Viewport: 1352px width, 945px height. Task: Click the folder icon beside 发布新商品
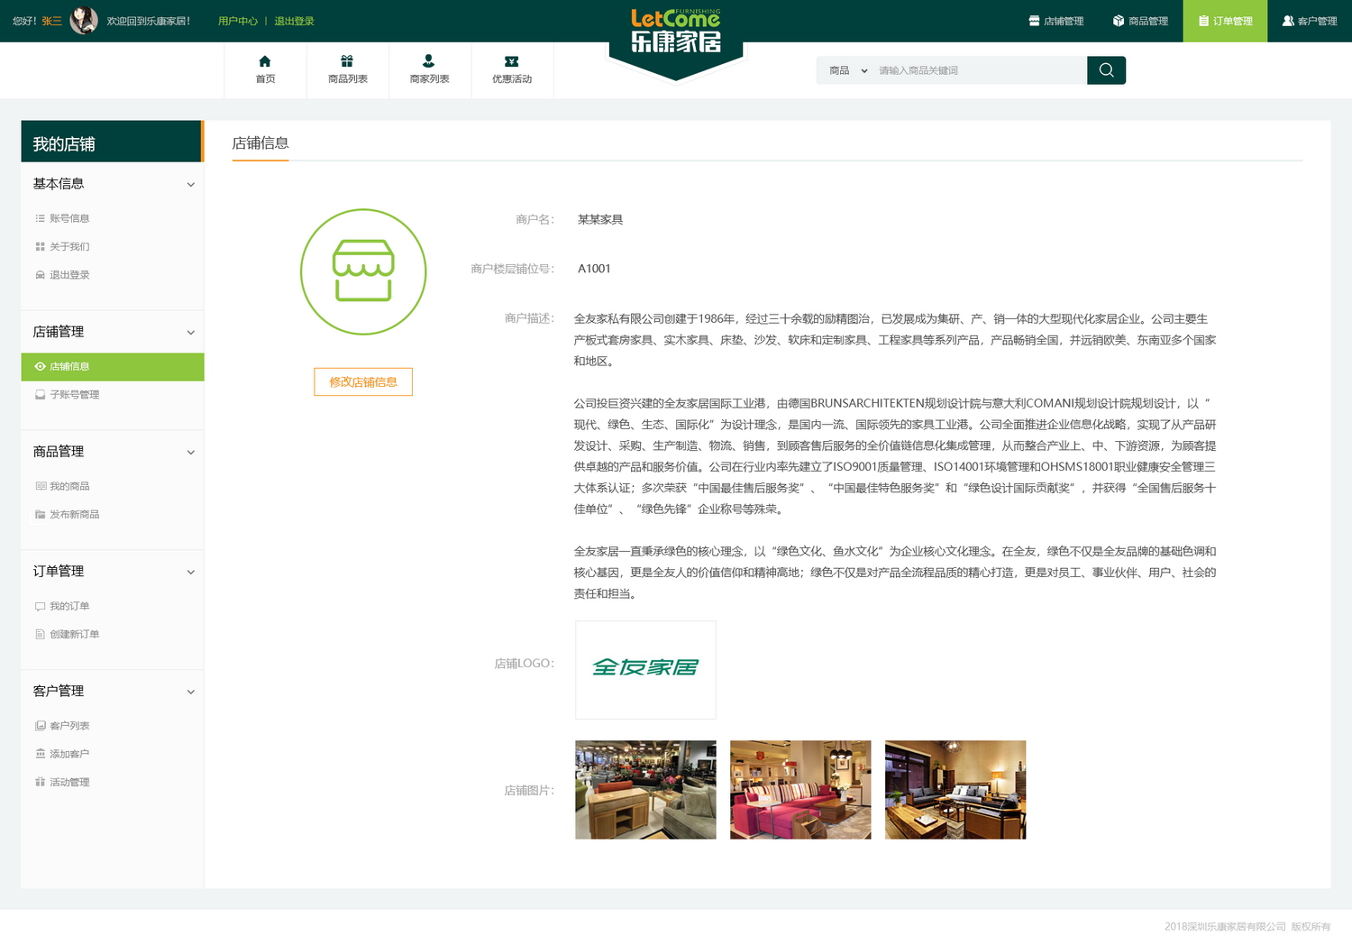coord(40,515)
